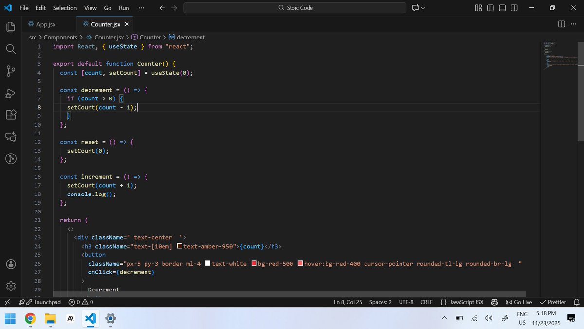This screenshot has height=329, width=584.
Task: Click the Launchpad status bar item
Action: [x=40, y=302]
